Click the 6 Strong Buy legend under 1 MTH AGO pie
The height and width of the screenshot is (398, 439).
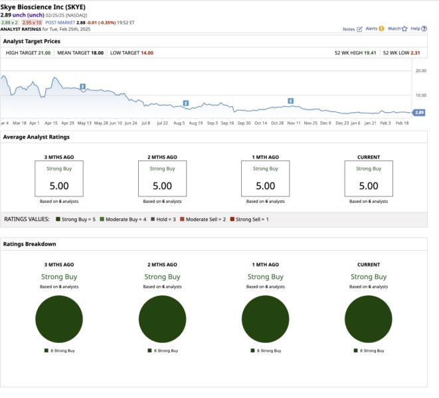pos(266,350)
